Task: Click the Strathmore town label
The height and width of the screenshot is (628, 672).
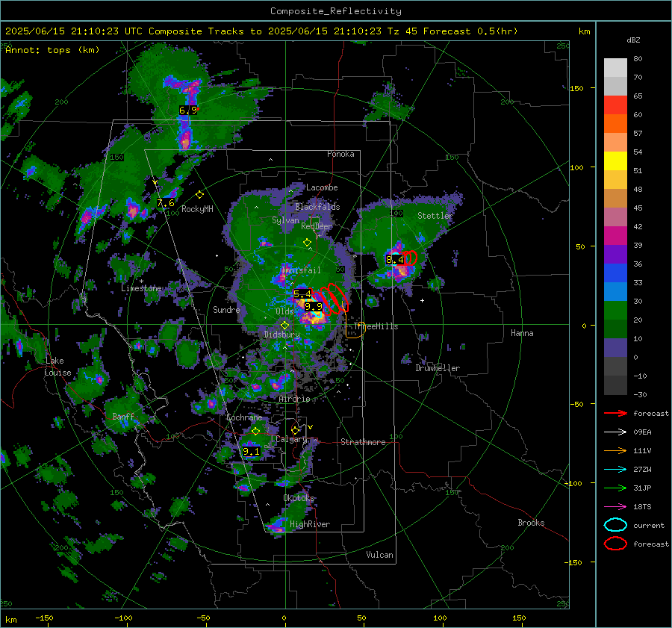Action: pos(363,442)
